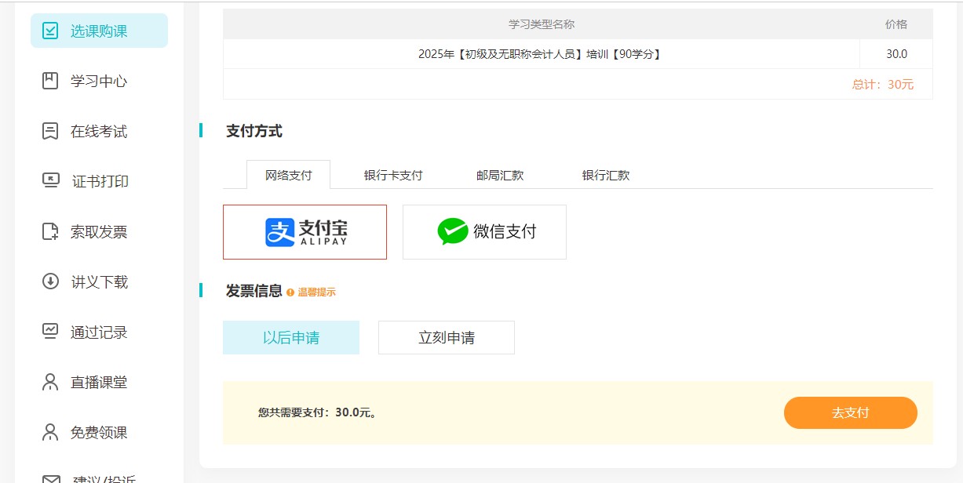Switch to 邮局汇款 tab

coord(500,175)
